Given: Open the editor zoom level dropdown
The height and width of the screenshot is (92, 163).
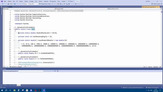Looking at the screenshot, I should 5,67.
